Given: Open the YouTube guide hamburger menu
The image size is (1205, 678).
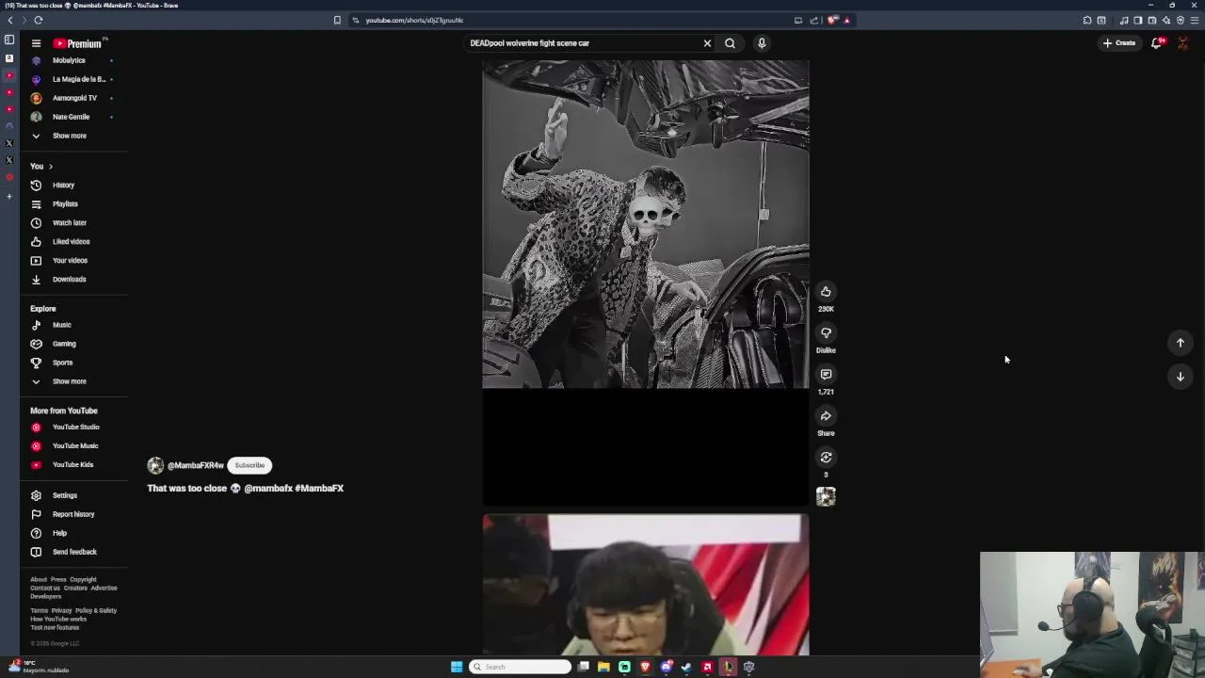Looking at the screenshot, I should (x=36, y=43).
